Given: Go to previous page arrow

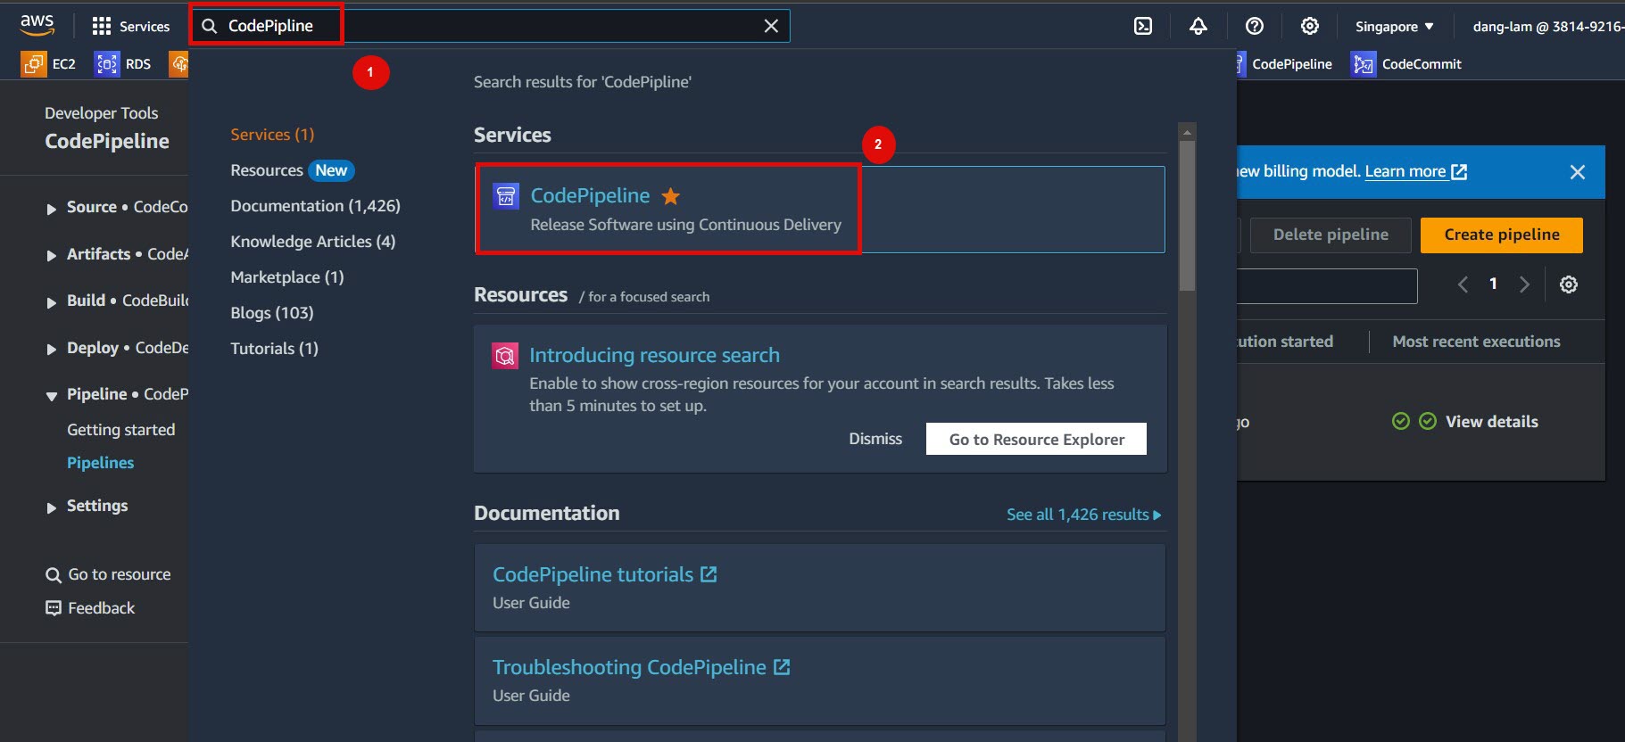Looking at the screenshot, I should coord(1463,284).
